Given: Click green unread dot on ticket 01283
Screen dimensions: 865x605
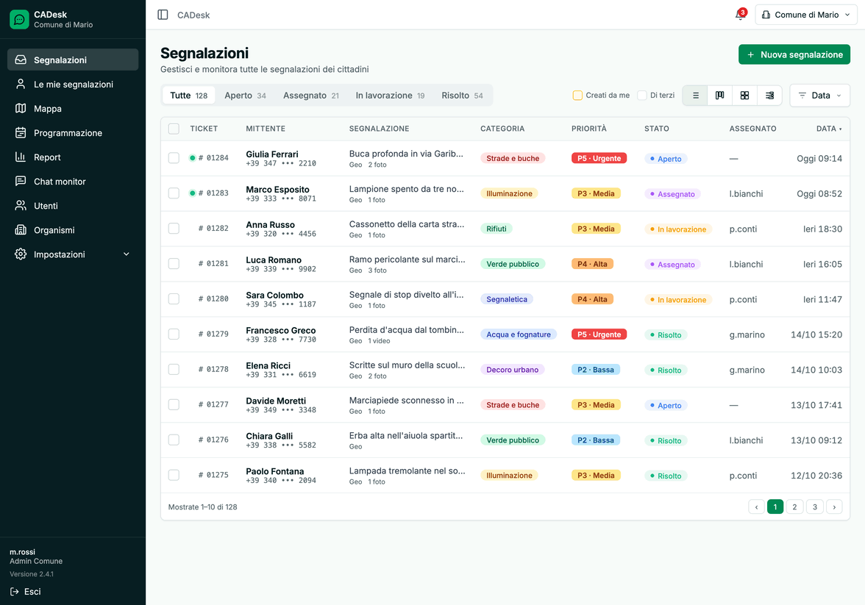Looking at the screenshot, I should click(193, 193).
